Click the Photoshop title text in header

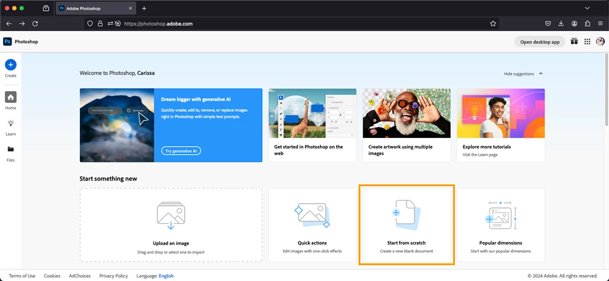click(26, 42)
